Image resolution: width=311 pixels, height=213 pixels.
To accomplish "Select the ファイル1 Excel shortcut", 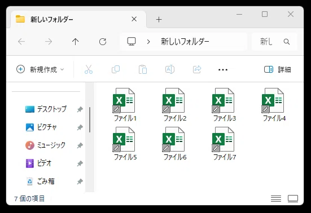I will pyautogui.click(x=125, y=105).
